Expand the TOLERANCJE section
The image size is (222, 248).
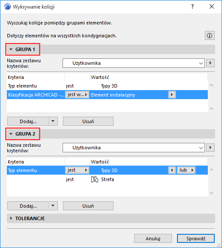pyautogui.click(x=11, y=218)
